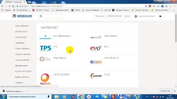Open FileZilla in the taskbar

click(113, 97)
